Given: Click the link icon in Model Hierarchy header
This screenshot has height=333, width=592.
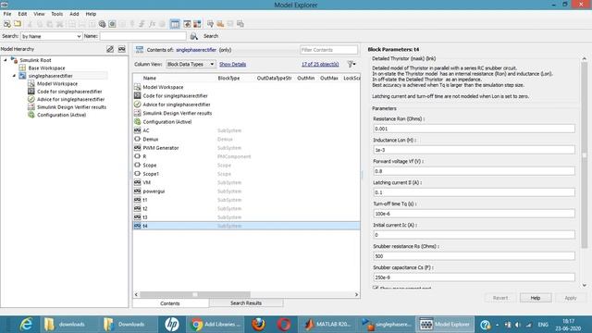Looking at the screenshot, I should click(x=121, y=49).
